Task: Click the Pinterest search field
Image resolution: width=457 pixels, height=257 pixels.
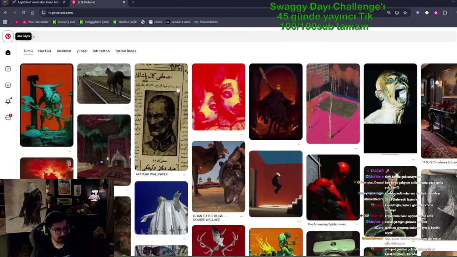Action: [236, 36]
